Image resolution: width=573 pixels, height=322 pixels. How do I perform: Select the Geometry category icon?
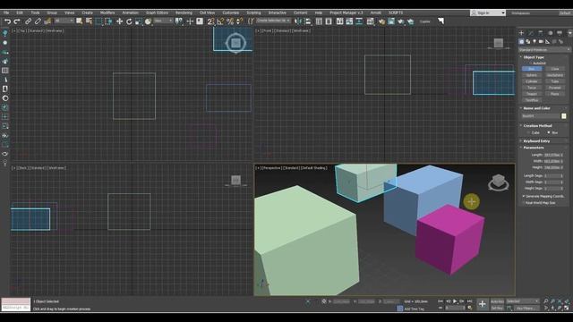(521, 42)
